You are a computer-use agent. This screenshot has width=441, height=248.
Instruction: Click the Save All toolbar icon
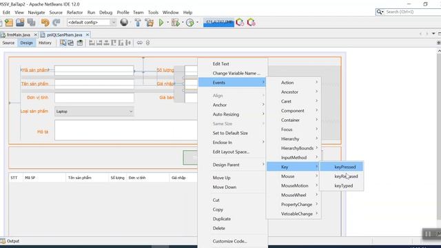(x=31, y=23)
